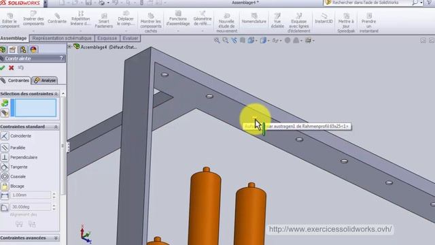Toggle angle constraint icon

click(5, 207)
